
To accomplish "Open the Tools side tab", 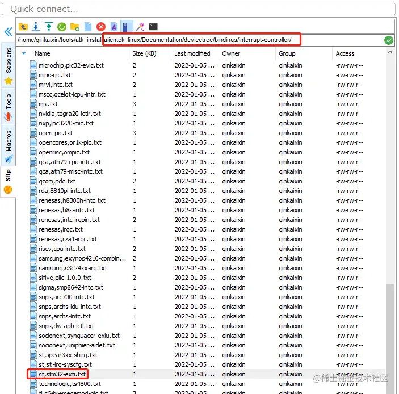I will point(8,107).
